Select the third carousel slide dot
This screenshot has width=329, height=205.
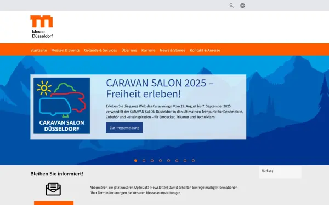click(152, 161)
